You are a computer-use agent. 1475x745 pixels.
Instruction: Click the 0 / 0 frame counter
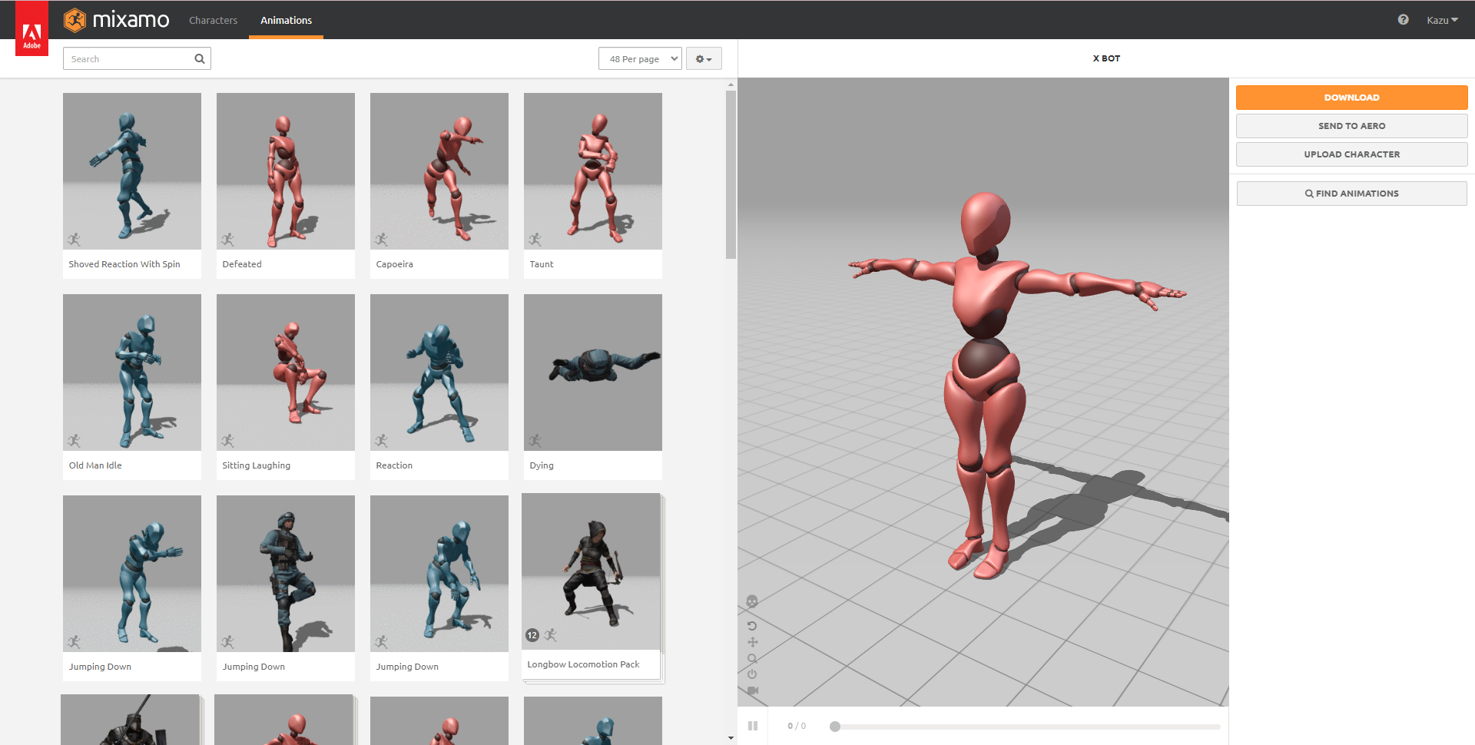click(797, 726)
